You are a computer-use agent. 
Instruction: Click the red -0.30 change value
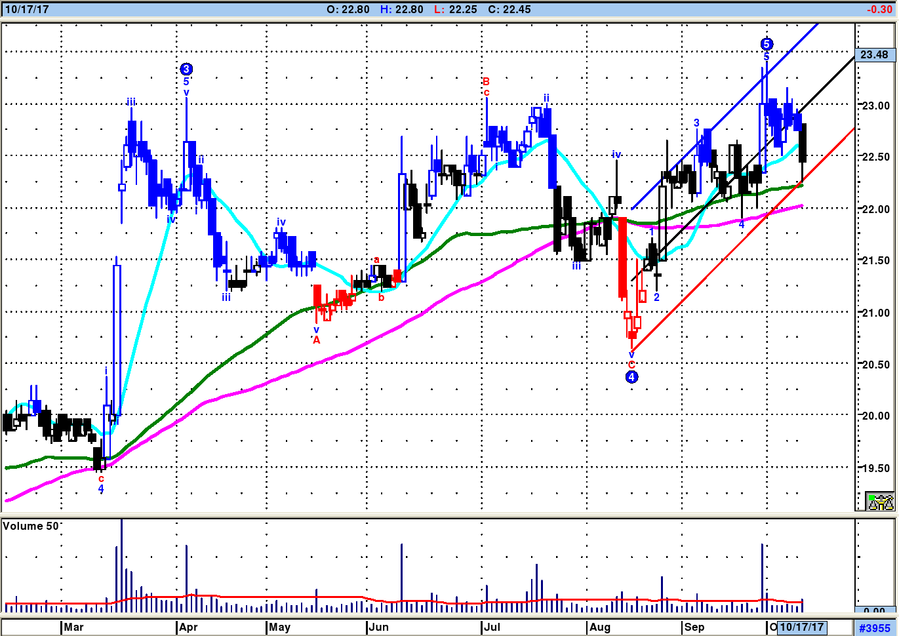point(879,9)
